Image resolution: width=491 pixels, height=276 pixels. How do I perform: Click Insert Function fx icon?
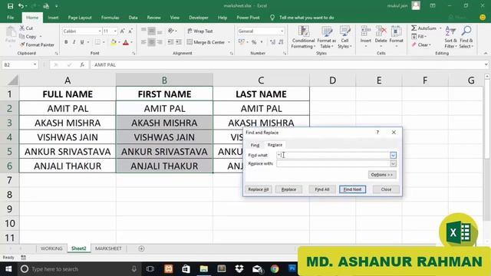82,64
